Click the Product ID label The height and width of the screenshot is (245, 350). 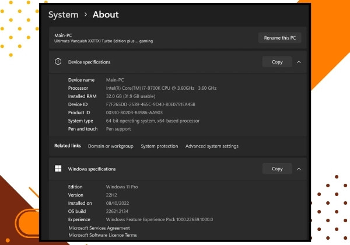(79, 113)
